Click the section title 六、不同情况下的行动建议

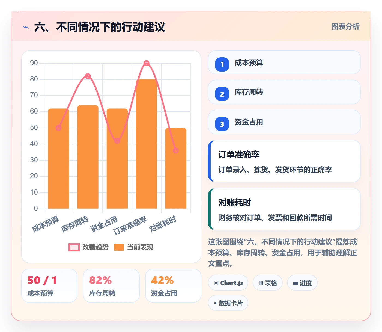pos(100,27)
